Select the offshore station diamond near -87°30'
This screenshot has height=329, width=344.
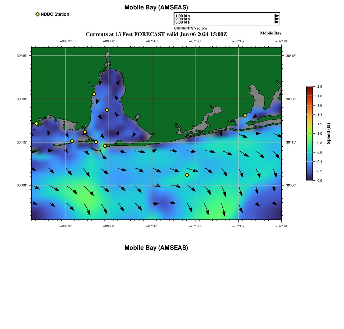(187, 175)
